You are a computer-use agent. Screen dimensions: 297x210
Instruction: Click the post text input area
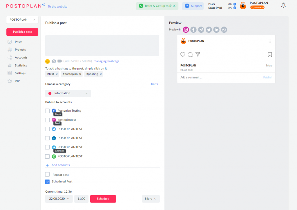point(102,46)
